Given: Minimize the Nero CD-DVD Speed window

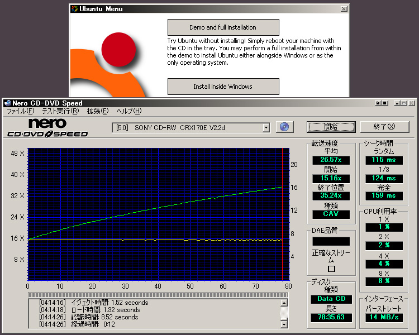Looking at the screenshot, I should (396, 103).
